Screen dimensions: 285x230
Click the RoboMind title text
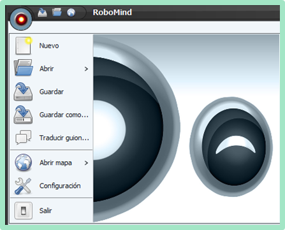tap(112, 12)
